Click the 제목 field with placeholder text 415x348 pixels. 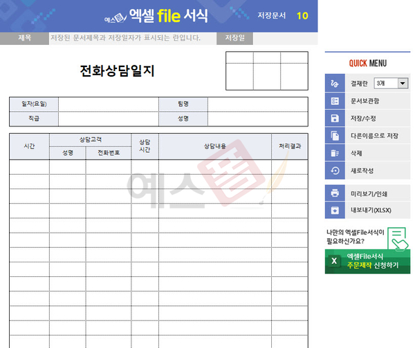click(133, 38)
